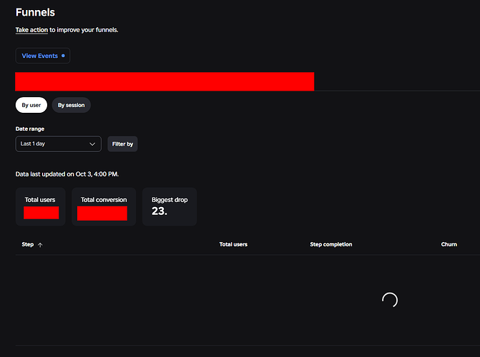Screen dimensions: 480x357
Task: Select the Total users summary card
Action: pyautogui.click(x=40, y=207)
